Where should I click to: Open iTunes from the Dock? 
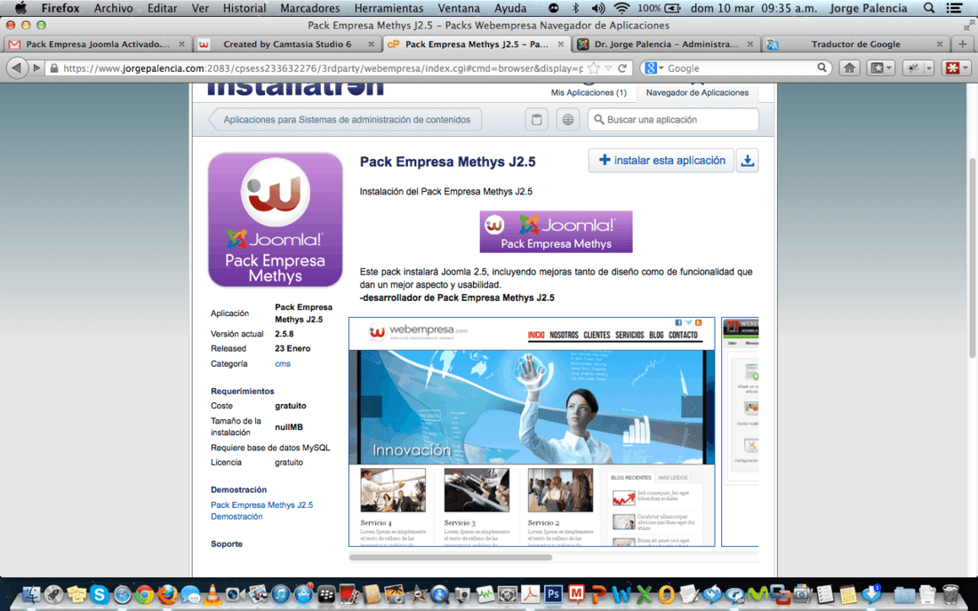281,595
